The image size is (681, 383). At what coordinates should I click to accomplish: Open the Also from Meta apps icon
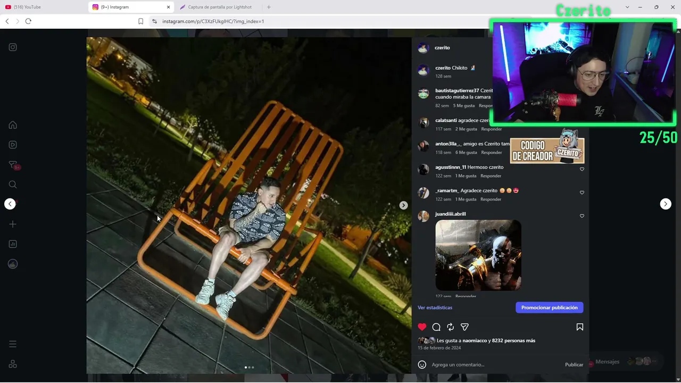point(13,364)
